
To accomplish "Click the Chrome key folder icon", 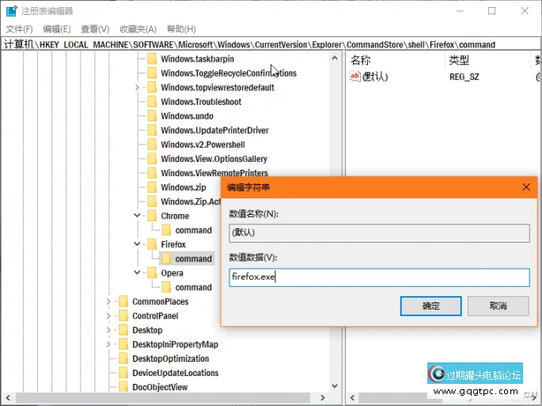I will (x=151, y=216).
